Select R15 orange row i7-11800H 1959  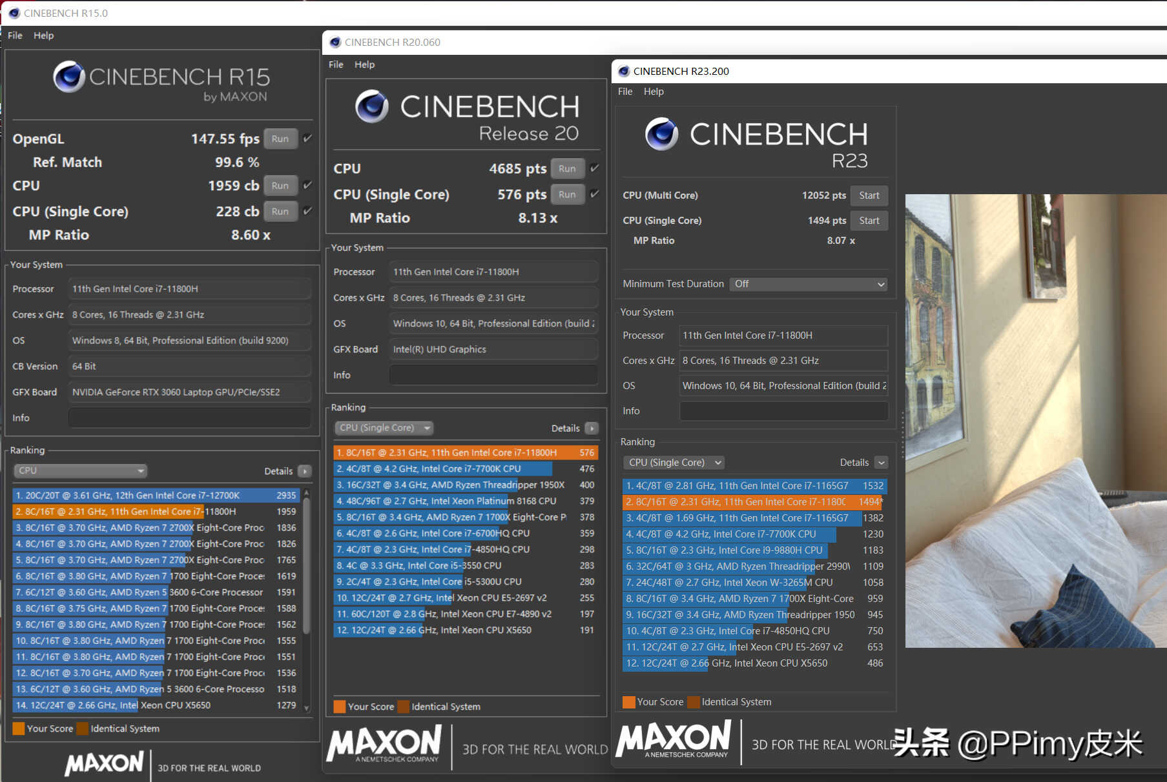click(155, 512)
